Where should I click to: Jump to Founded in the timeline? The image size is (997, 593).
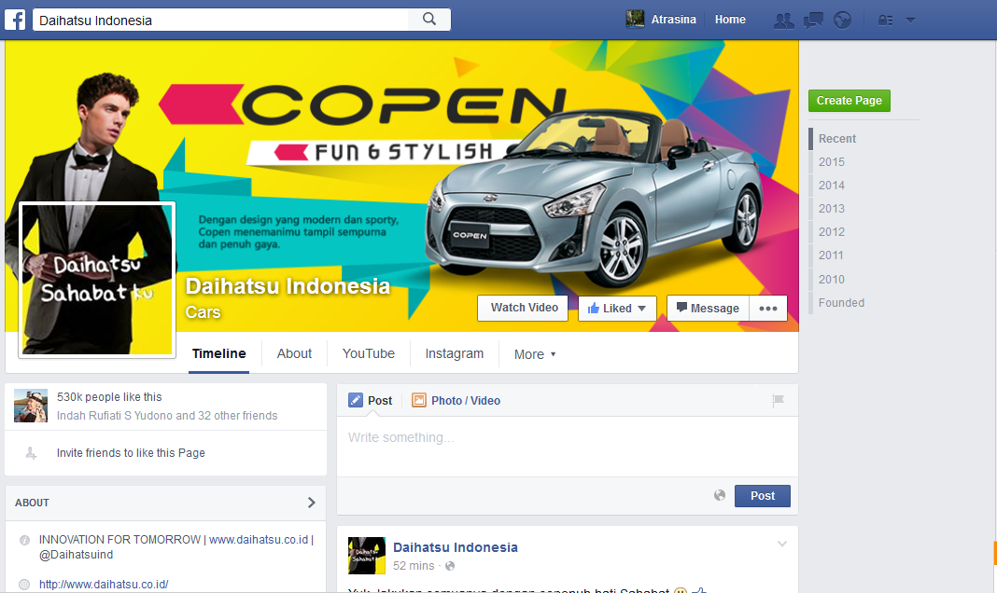coord(841,303)
